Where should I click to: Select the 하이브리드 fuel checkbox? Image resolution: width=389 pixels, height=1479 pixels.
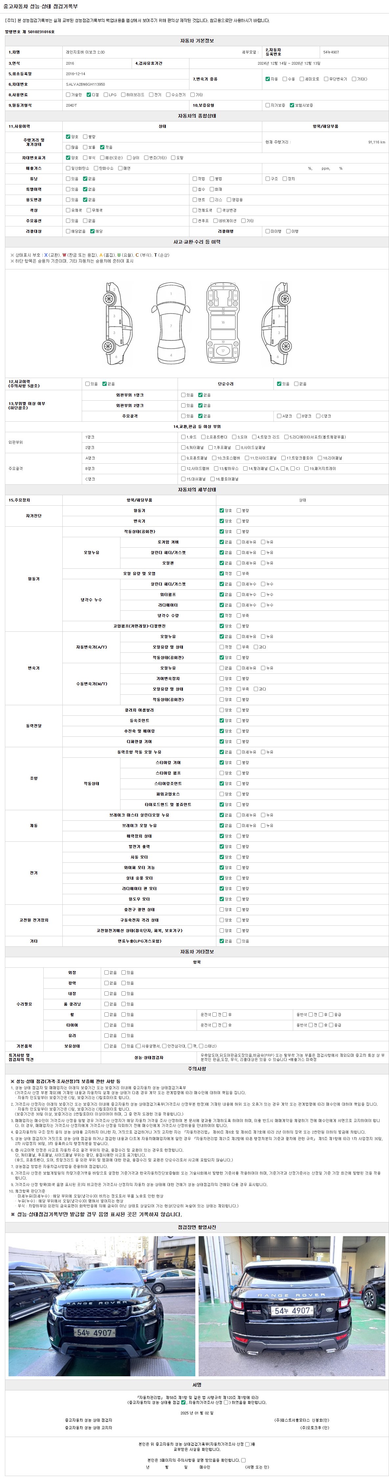click(123, 95)
